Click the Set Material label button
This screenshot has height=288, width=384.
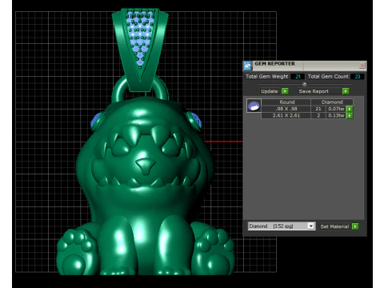(x=334, y=226)
